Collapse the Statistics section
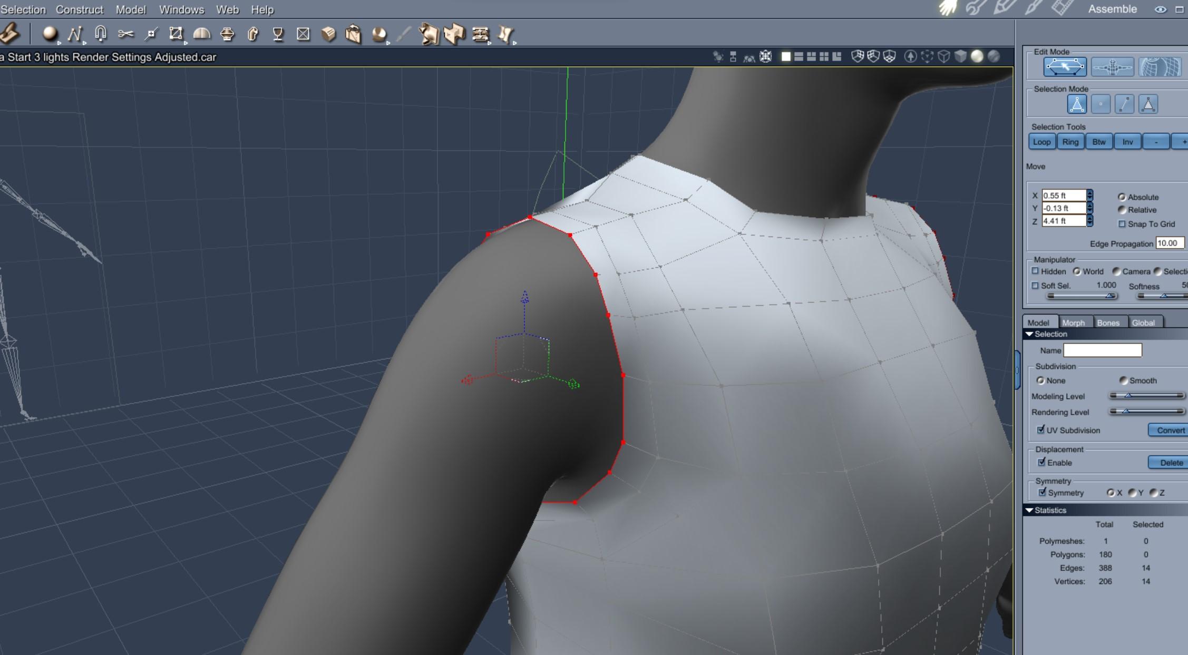 1029,510
